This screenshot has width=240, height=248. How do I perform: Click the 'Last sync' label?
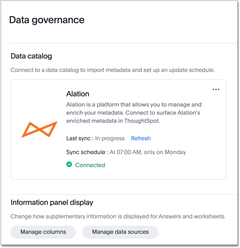tap(80, 138)
